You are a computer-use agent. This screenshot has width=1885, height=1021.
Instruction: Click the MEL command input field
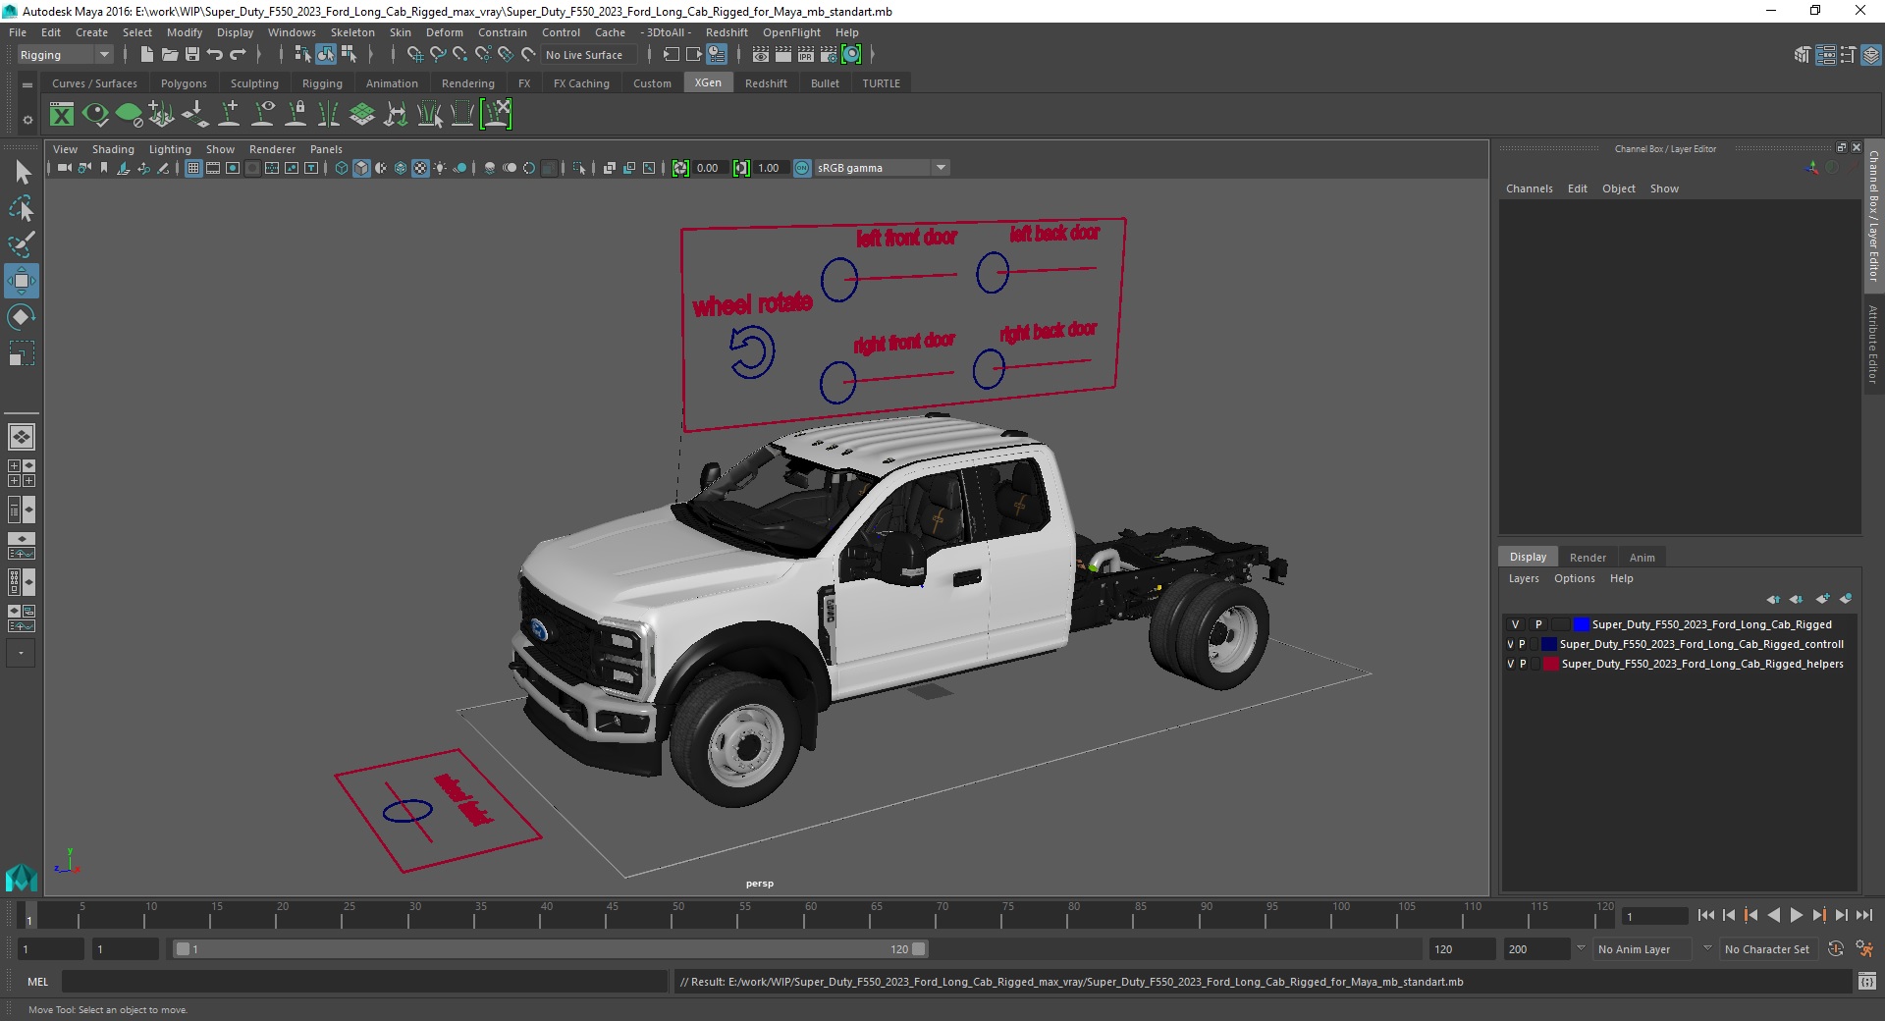[x=364, y=982]
